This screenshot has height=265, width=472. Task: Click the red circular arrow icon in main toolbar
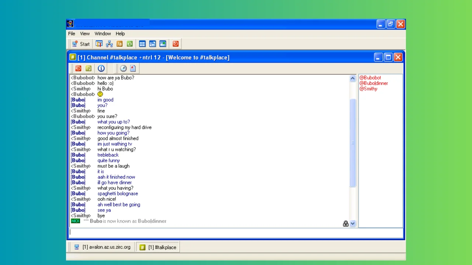tap(176, 44)
